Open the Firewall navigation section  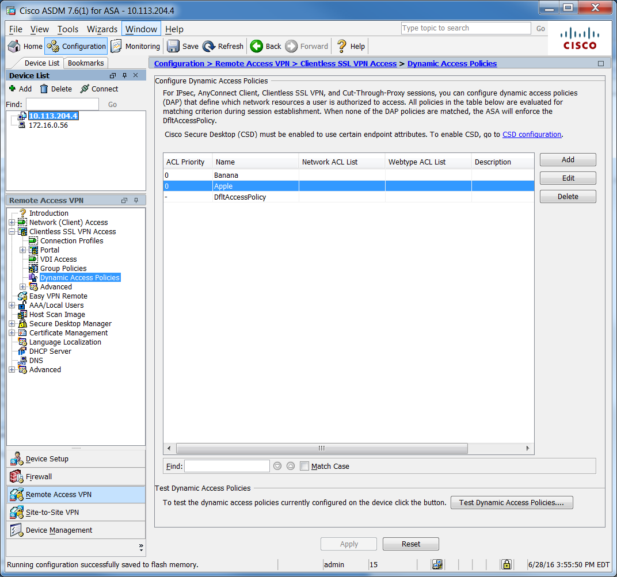39,477
